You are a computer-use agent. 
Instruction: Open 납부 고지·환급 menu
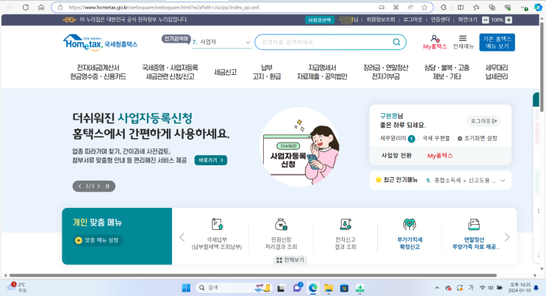click(x=267, y=72)
